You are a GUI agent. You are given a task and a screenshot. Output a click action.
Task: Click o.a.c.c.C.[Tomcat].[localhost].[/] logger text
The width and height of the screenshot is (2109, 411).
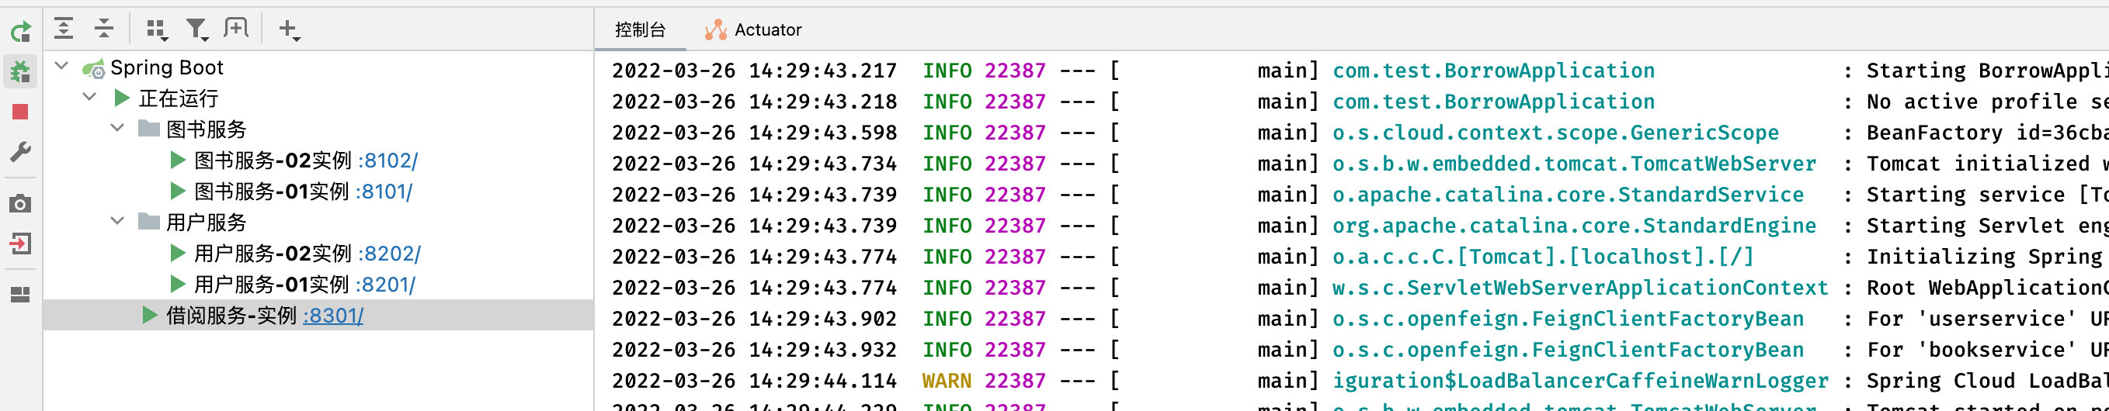[1543, 257]
